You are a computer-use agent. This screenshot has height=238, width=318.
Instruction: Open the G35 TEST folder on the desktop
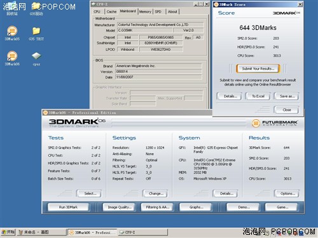tap(36, 33)
